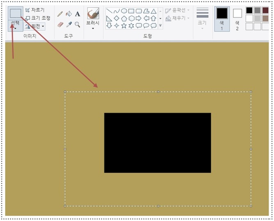Image resolution: width=274 pixels, height=221 pixels.
Task: Select the rectangular selection tool
Action: 15,13
